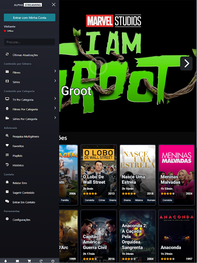Click O Lobo De Wall Street star rating
The height and width of the screenshot is (263, 197).
click(x=90, y=194)
